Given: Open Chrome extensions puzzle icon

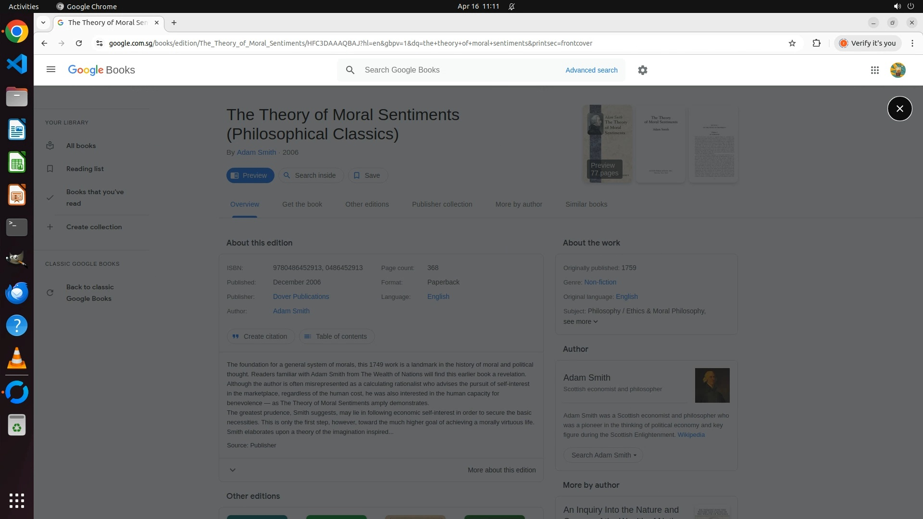Looking at the screenshot, I should (x=816, y=43).
